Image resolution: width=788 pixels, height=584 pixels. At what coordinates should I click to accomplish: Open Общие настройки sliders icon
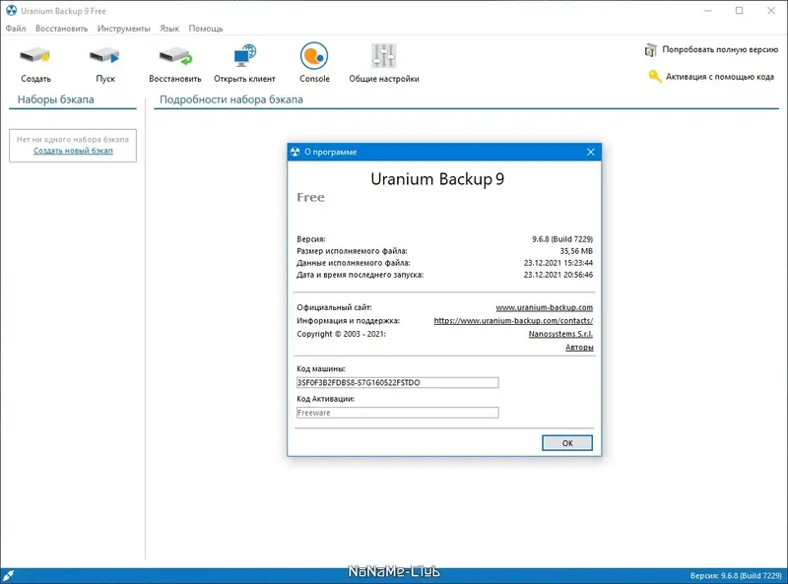[384, 55]
